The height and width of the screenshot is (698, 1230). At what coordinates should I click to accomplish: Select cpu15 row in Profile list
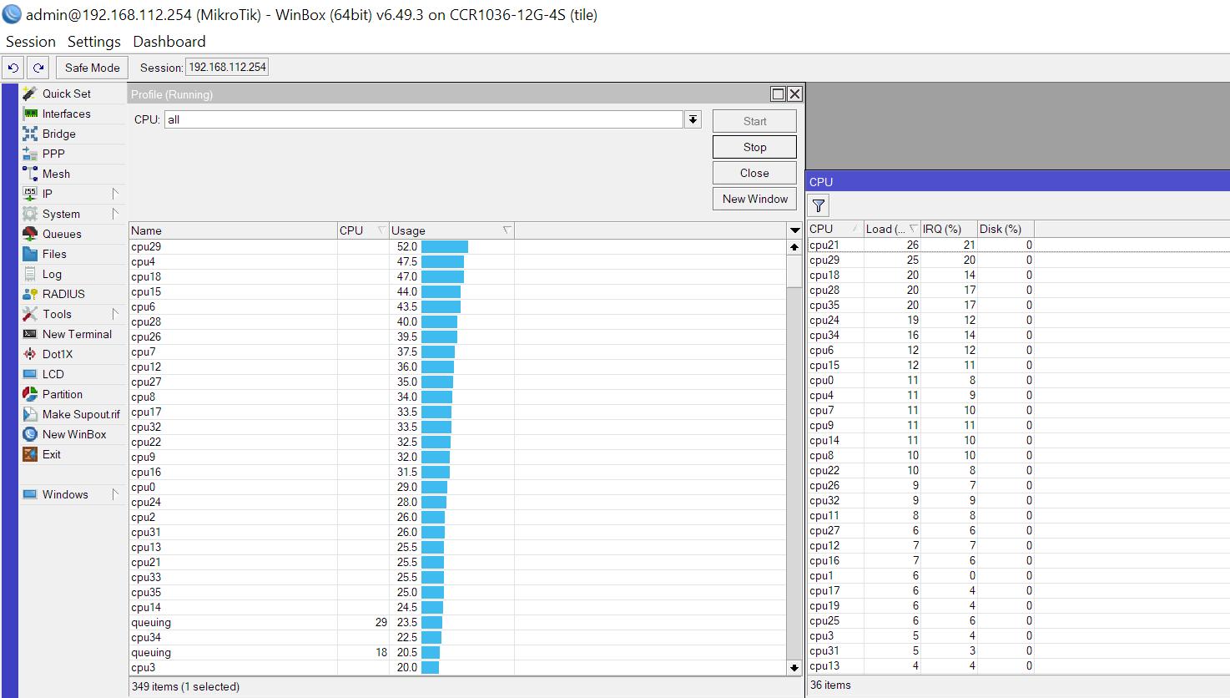457,291
